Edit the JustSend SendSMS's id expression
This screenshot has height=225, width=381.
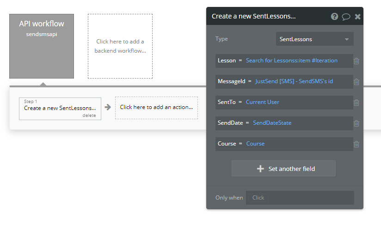[294, 81]
